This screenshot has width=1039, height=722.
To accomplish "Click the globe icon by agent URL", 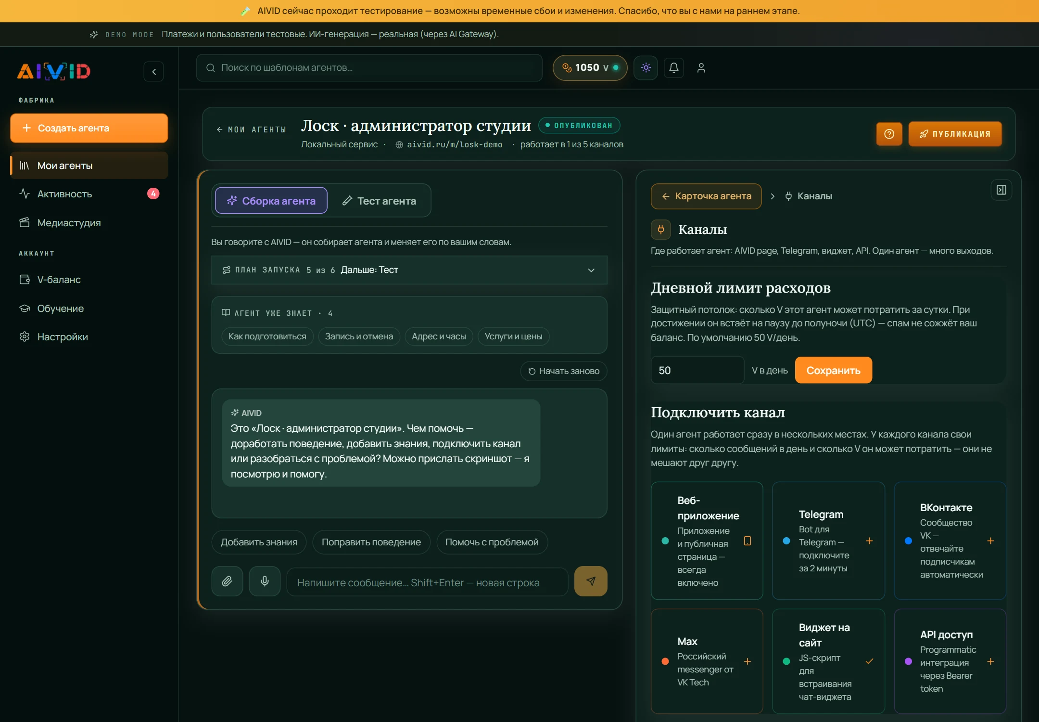I will click(x=399, y=145).
